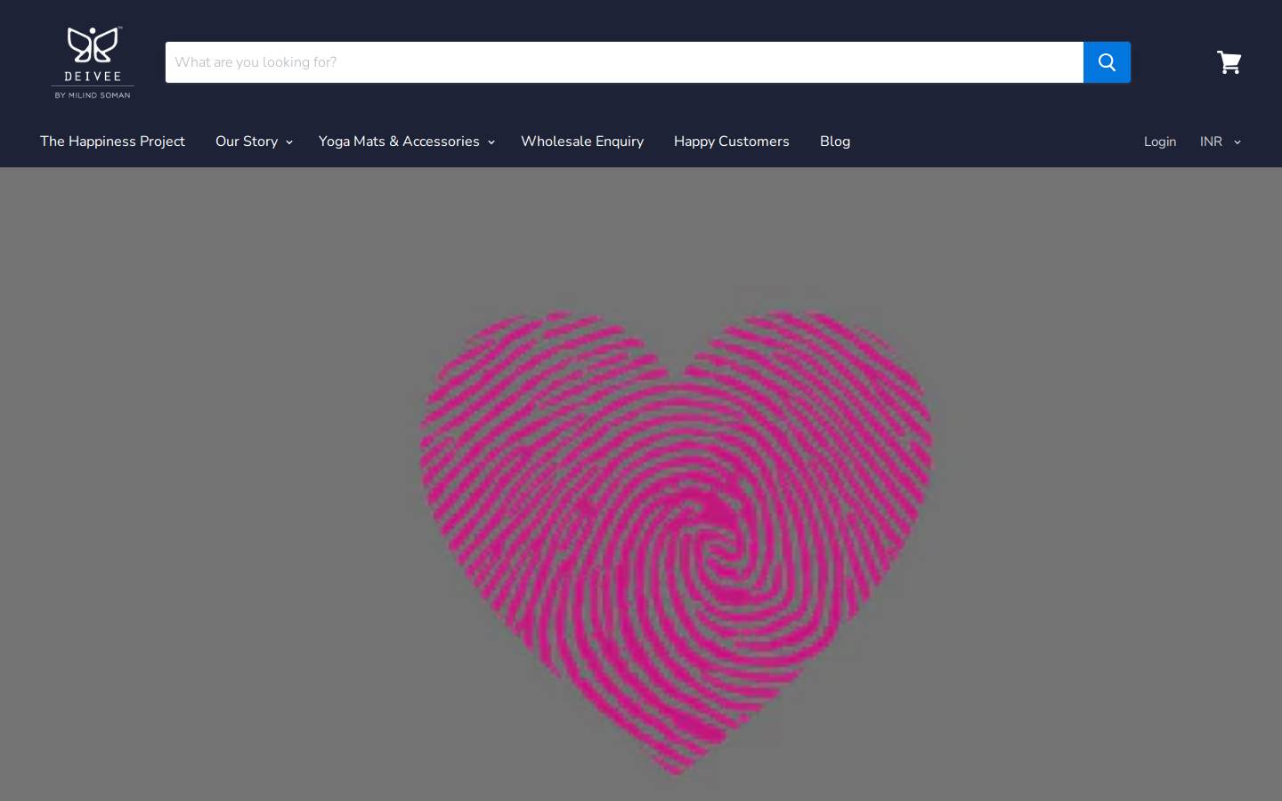The width and height of the screenshot is (1282, 801).
Task: Expand Yoga Mats & Accessories menu
Action: click(406, 142)
